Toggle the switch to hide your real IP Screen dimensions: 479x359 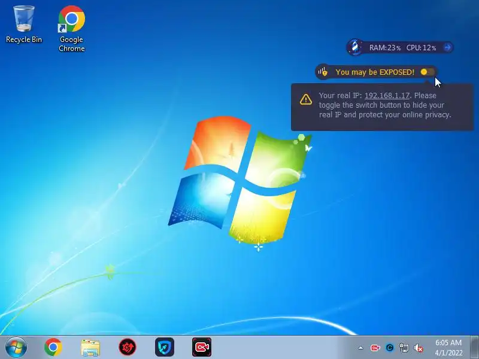click(427, 72)
